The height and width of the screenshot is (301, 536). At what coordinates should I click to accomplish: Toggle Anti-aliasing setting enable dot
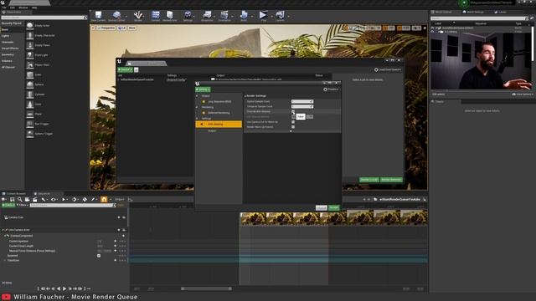coord(202,125)
